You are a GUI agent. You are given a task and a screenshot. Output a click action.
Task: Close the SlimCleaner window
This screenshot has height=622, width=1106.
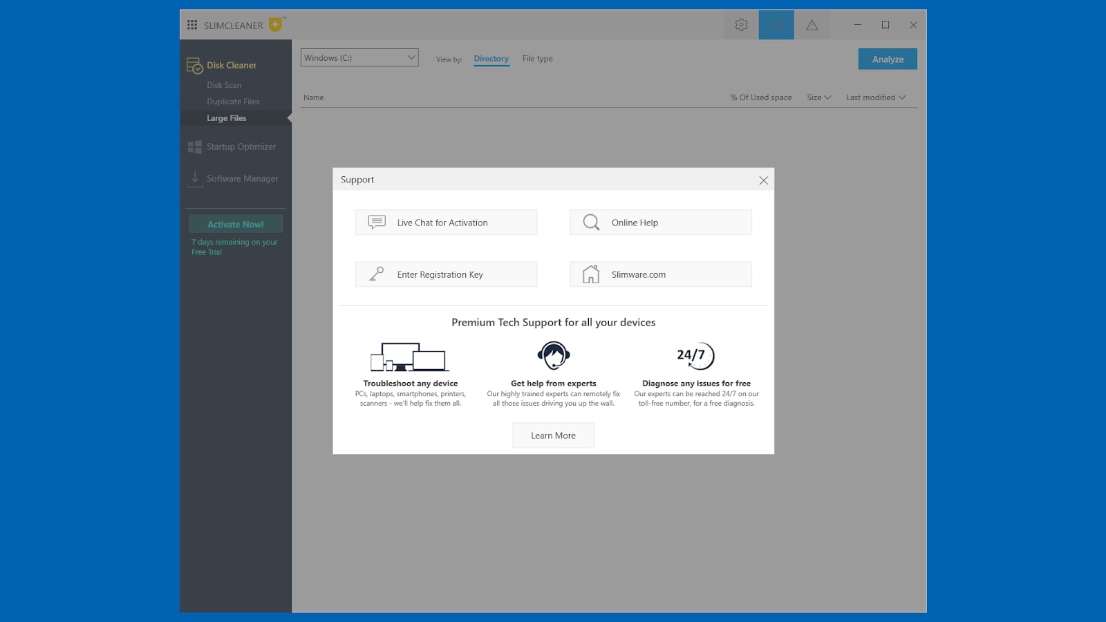tap(913, 25)
